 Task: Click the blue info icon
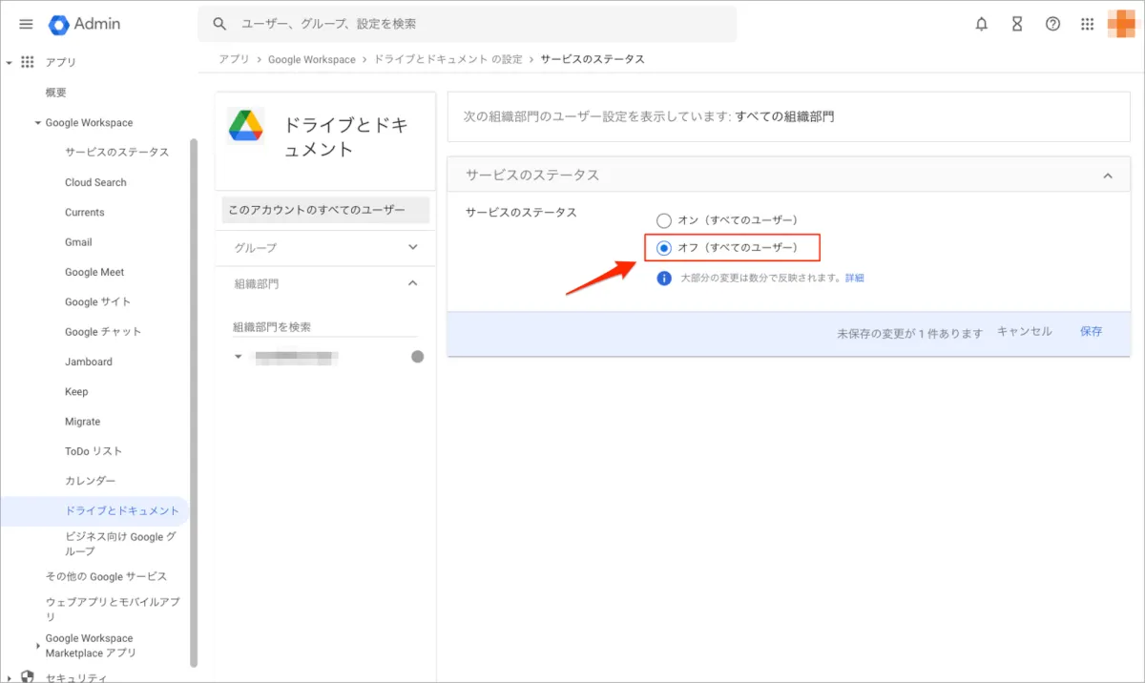[x=664, y=279]
